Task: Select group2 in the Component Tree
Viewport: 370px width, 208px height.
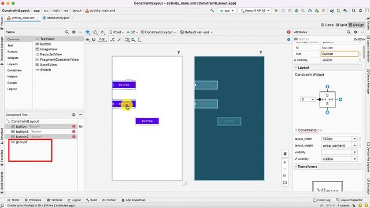Action: point(21,142)
